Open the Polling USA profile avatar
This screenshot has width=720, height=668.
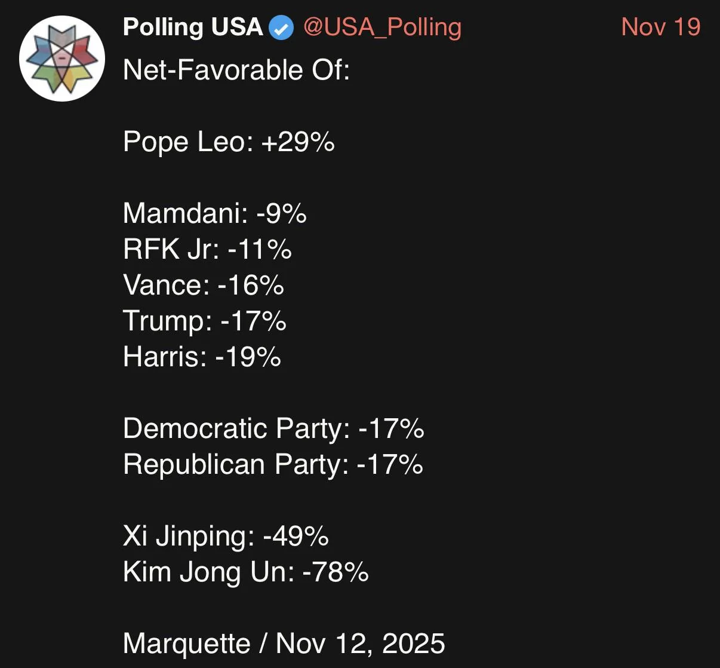(x=61, y=59)
